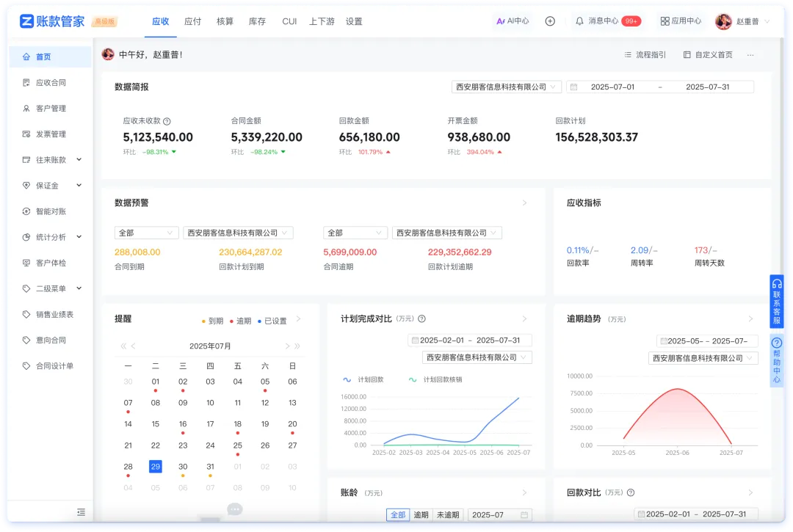Screen dimensions: 793x532
Task: Open the 应用中心 panel
Action: (x=679, y=21)
